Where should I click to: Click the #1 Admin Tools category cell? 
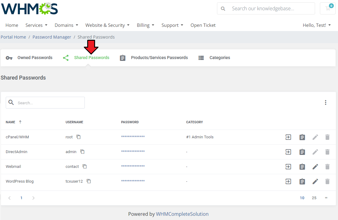point(200,137)
